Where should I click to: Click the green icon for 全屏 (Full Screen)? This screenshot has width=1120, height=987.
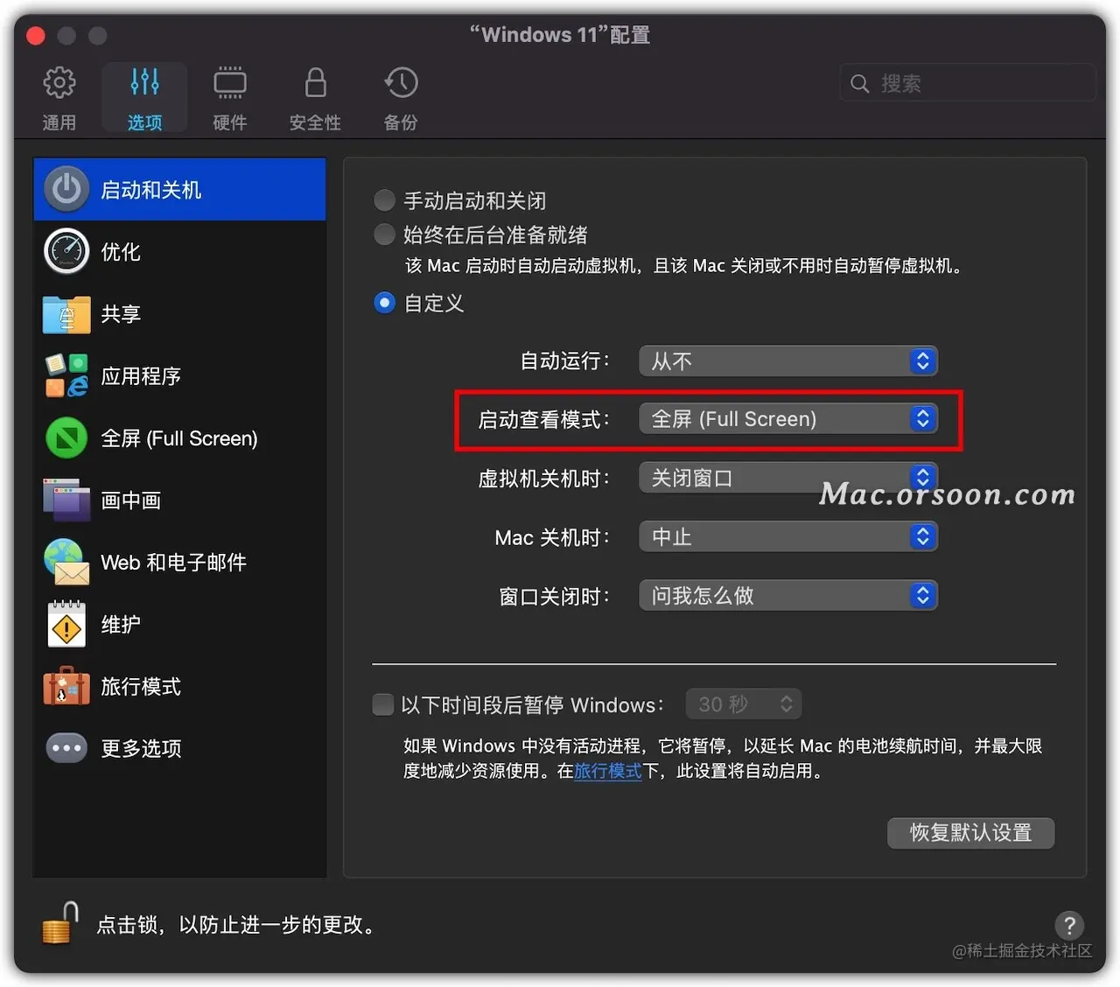(x=66, y=438)
